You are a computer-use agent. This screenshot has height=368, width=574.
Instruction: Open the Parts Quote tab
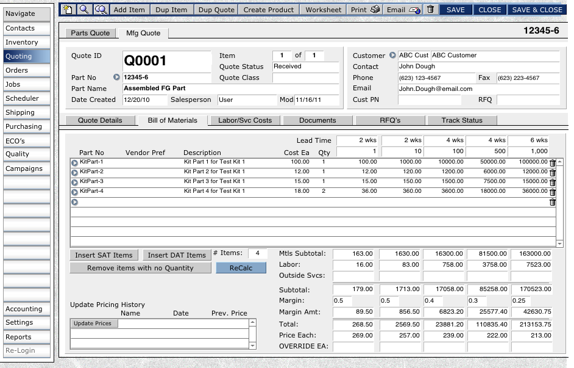[91, 33]
